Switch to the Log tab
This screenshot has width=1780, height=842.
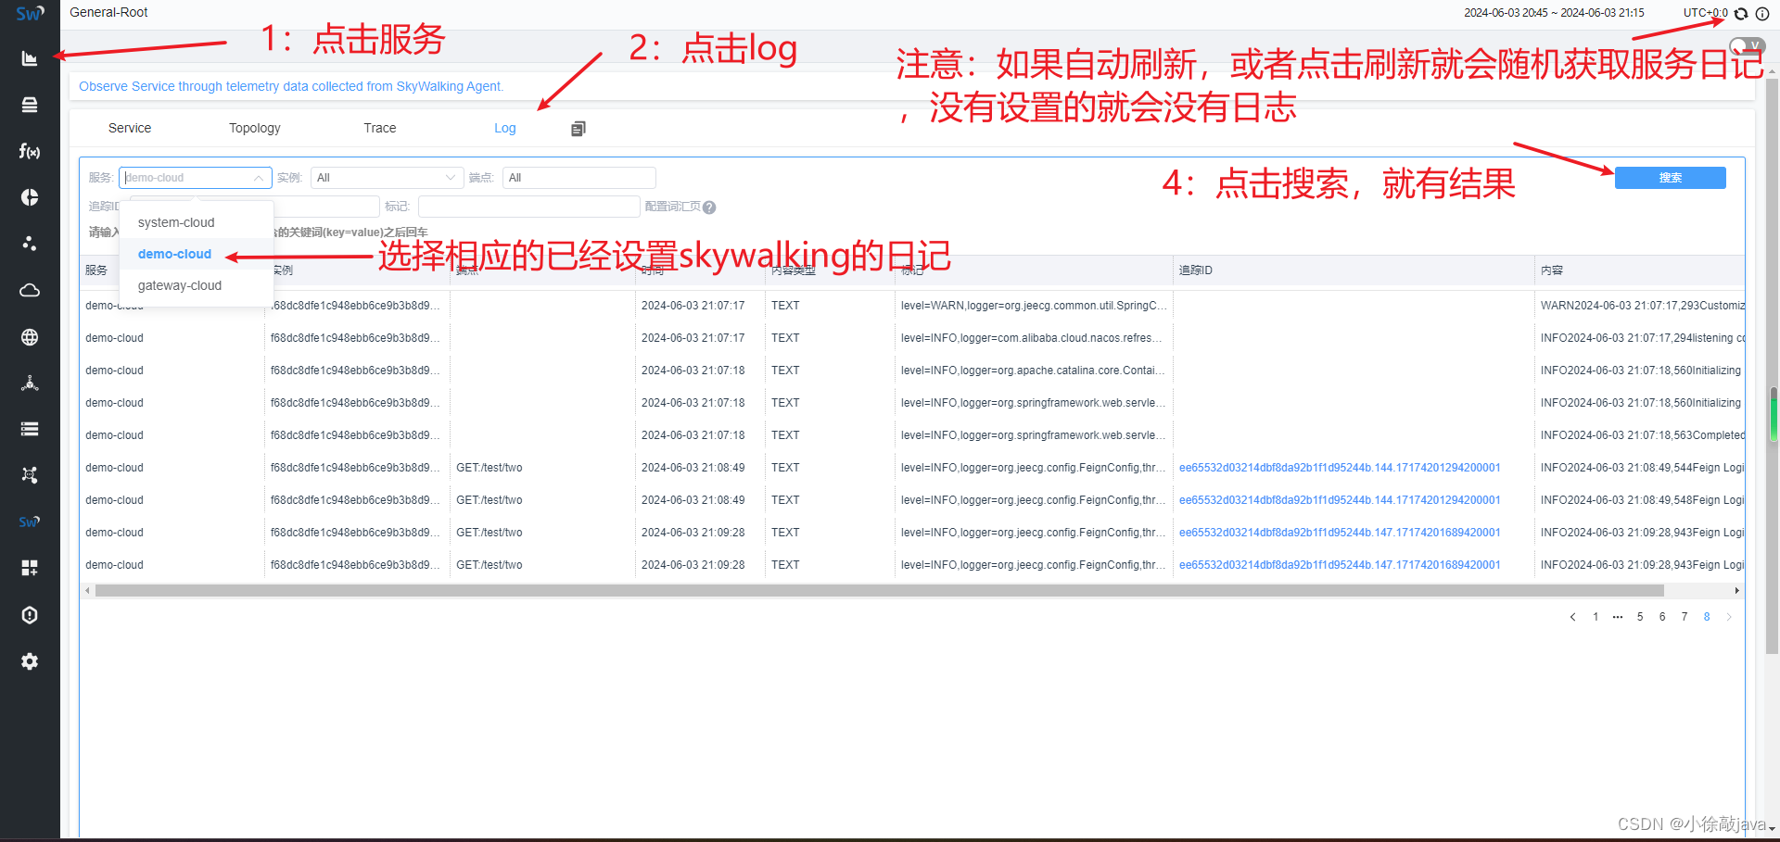point(505,128)
